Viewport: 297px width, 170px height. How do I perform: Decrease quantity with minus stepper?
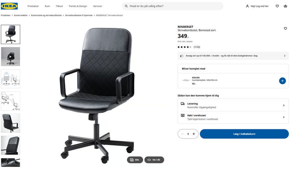tap(183, 134)
